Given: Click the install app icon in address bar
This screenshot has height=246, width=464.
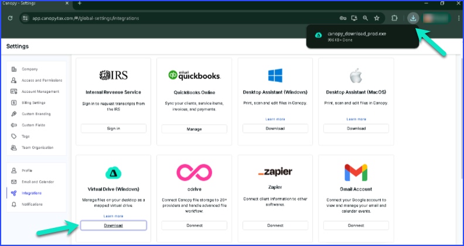Looking at the screenshot, I should tap(354, 18).
